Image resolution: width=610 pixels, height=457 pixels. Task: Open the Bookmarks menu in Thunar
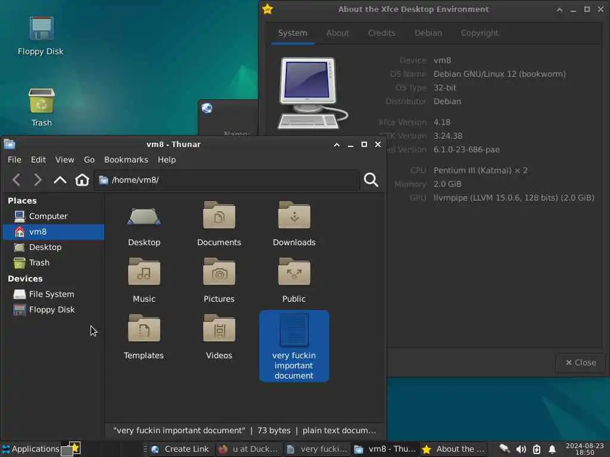point(126,159)
